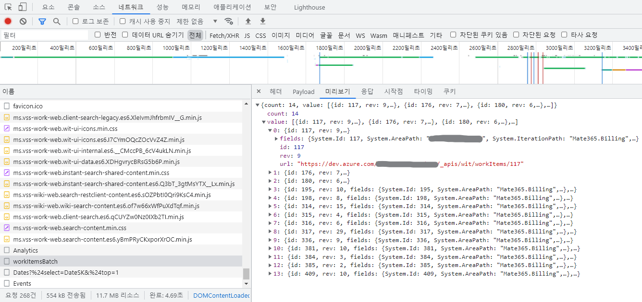Screen dimensions: 642x302
Task: Enable the 로그 보존 checkbox
Action: point(75,21)
